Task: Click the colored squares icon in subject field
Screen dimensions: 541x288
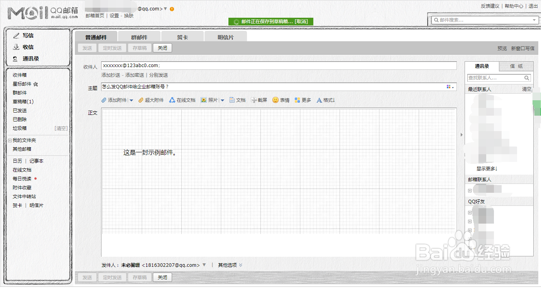Action: coord(449,87)
